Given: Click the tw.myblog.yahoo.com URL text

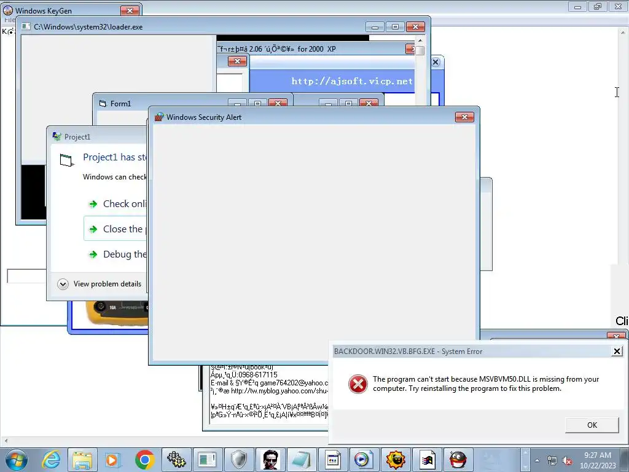Looking at the screenshot, I should 279,391.
